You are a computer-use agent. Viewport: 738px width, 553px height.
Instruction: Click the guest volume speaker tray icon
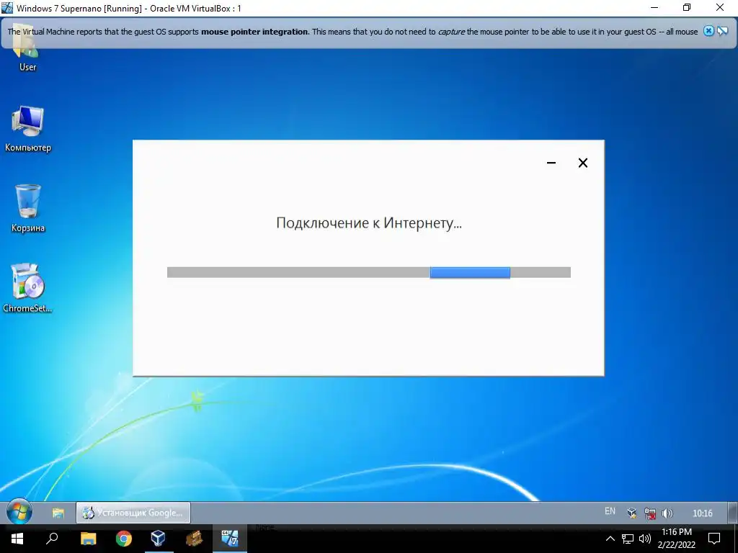point(667,513)
